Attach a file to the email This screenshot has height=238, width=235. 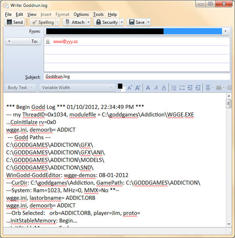[75, 22]
